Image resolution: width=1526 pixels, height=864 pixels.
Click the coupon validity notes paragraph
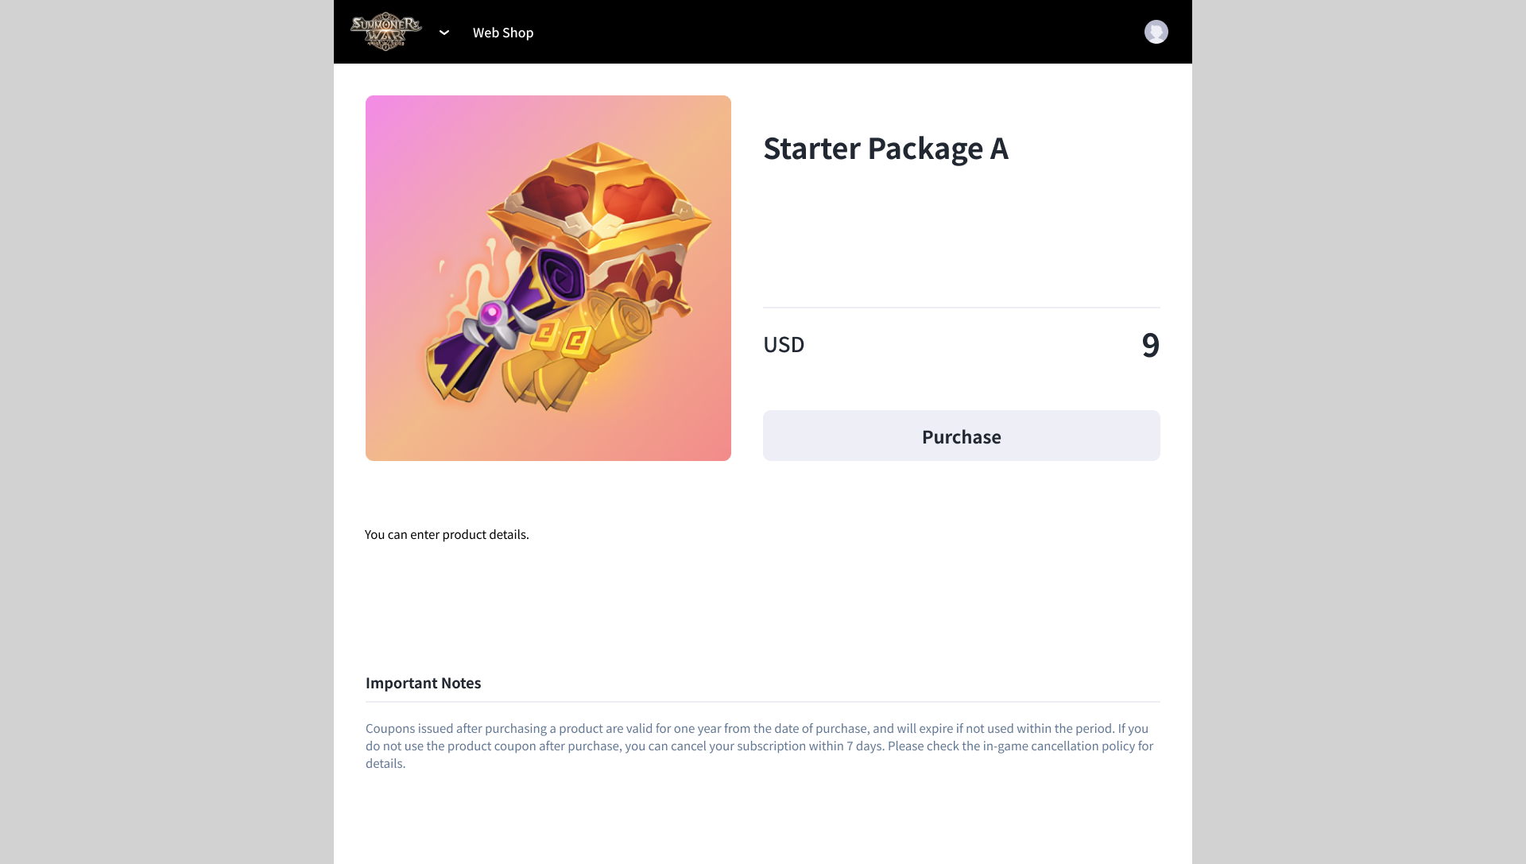click(759, 746)
